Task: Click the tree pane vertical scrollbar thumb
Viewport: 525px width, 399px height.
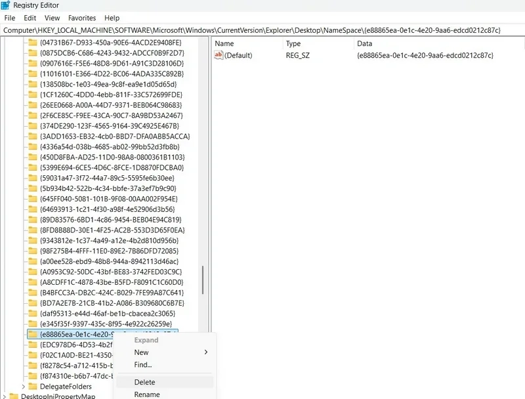Action: [x=203, y=280]
